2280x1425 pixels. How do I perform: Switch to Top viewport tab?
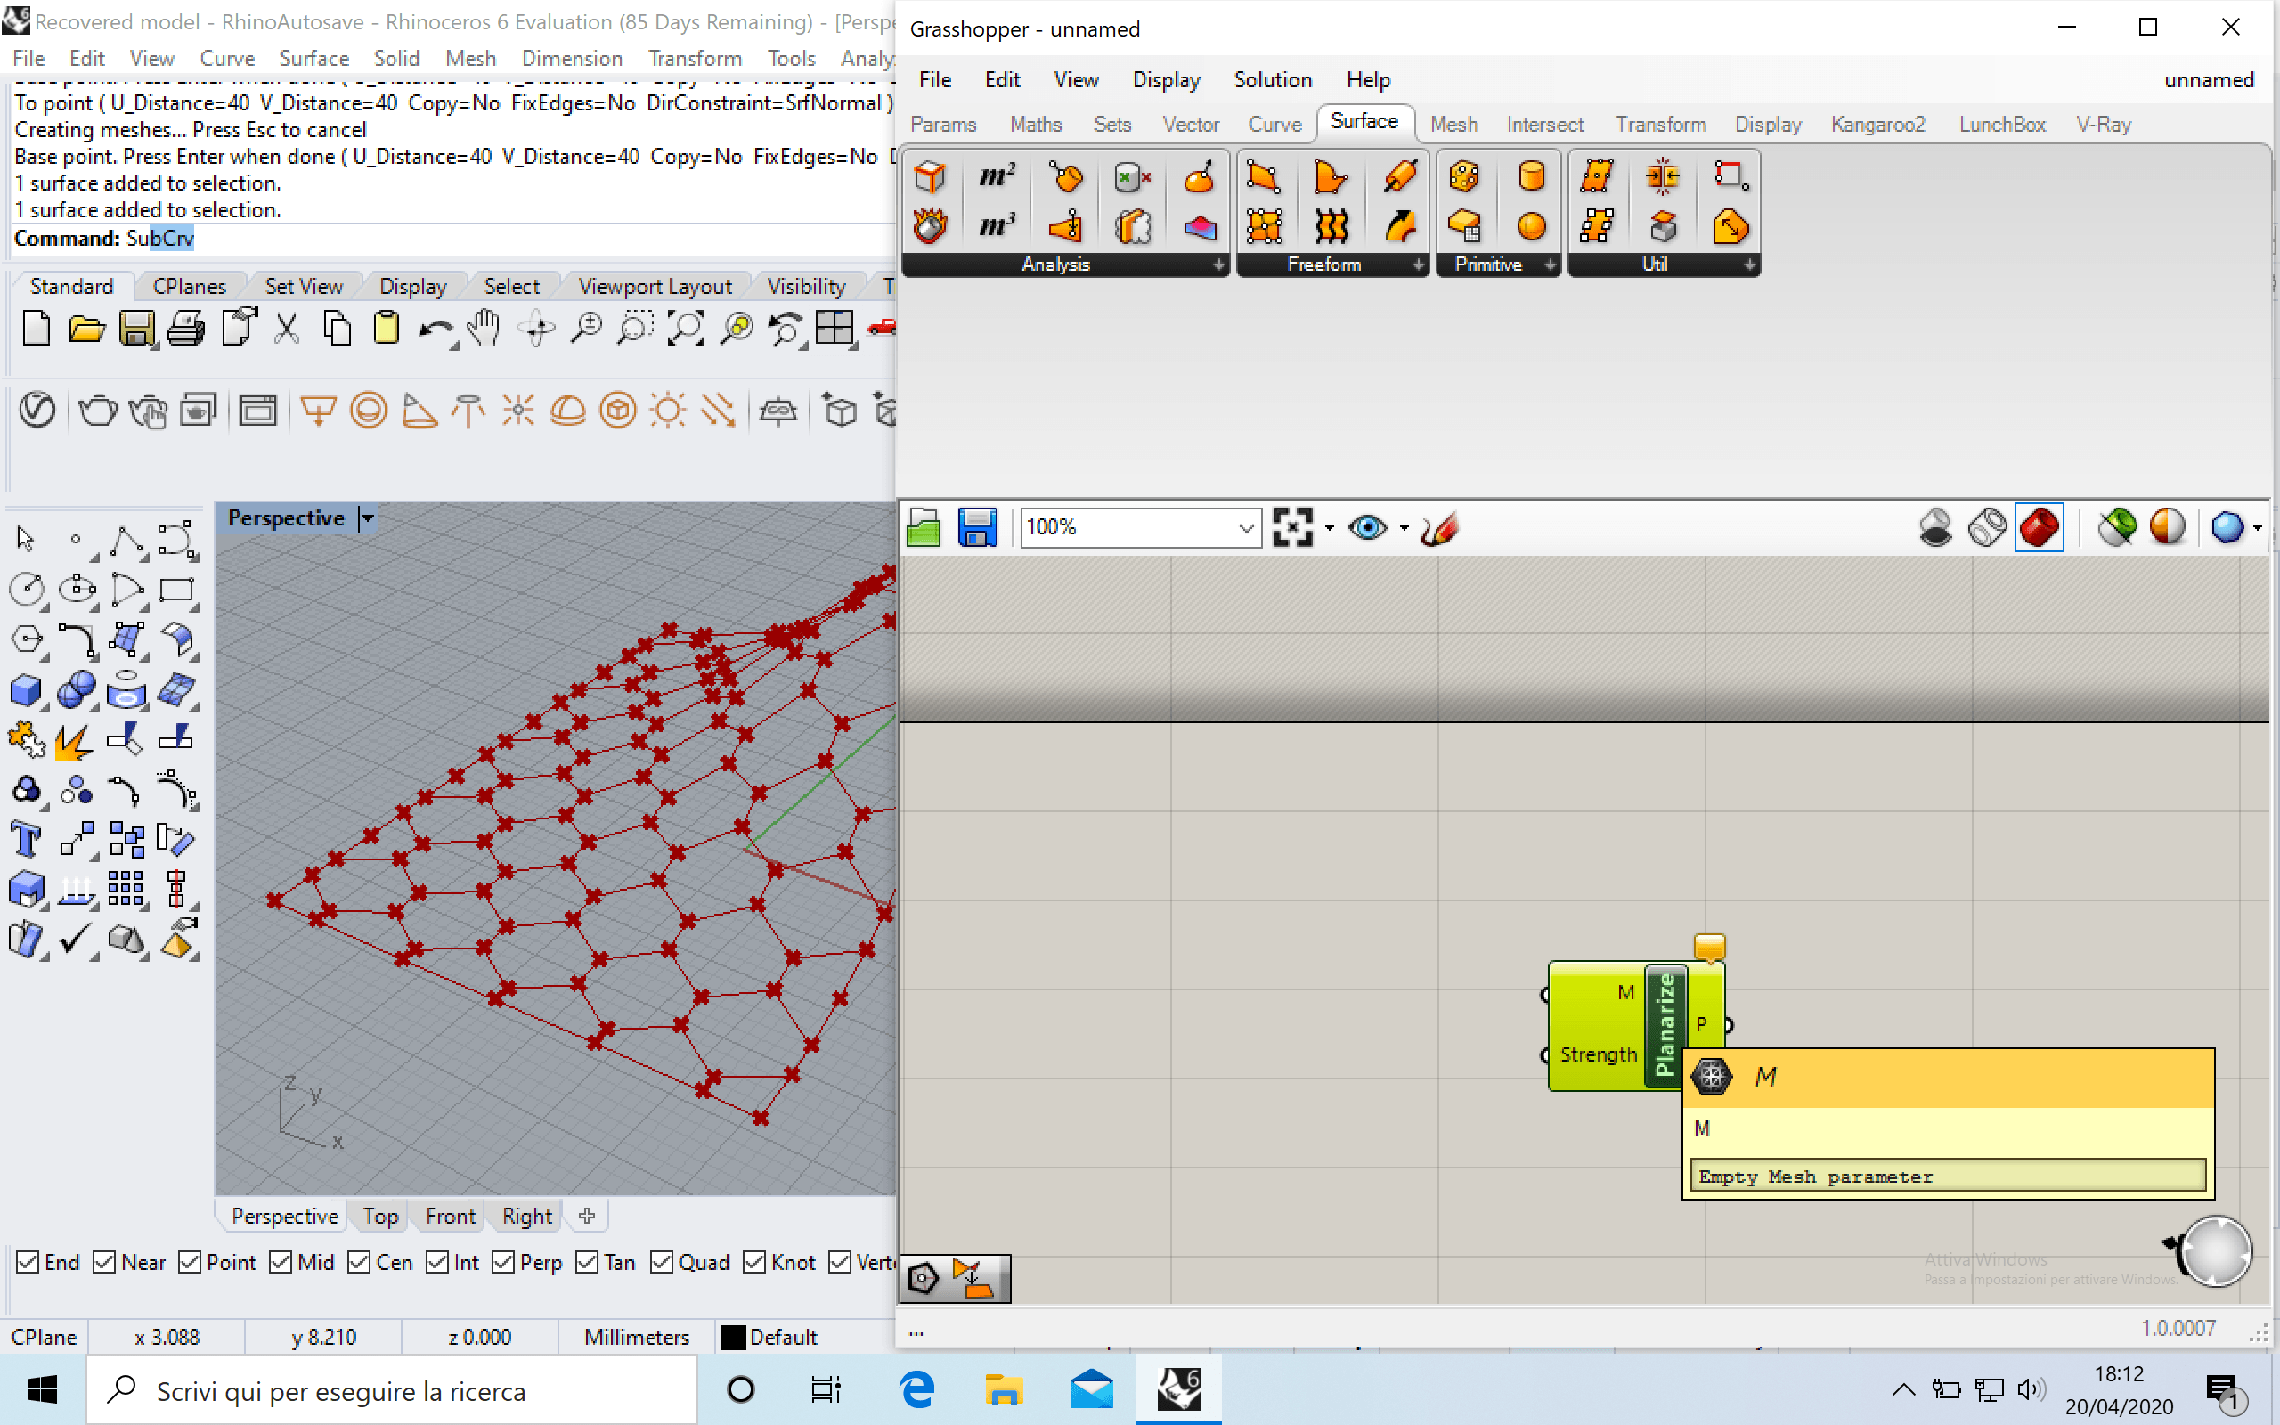[x=380, y=1216]
